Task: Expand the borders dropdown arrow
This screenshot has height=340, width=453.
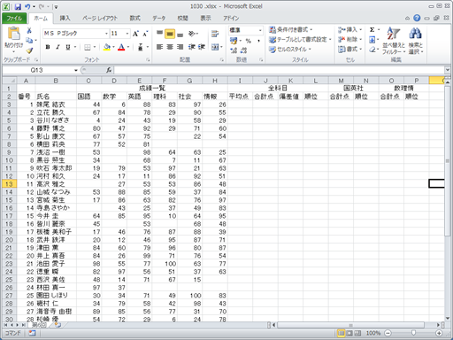Action: pyautogui.click(x=95, y=47)
